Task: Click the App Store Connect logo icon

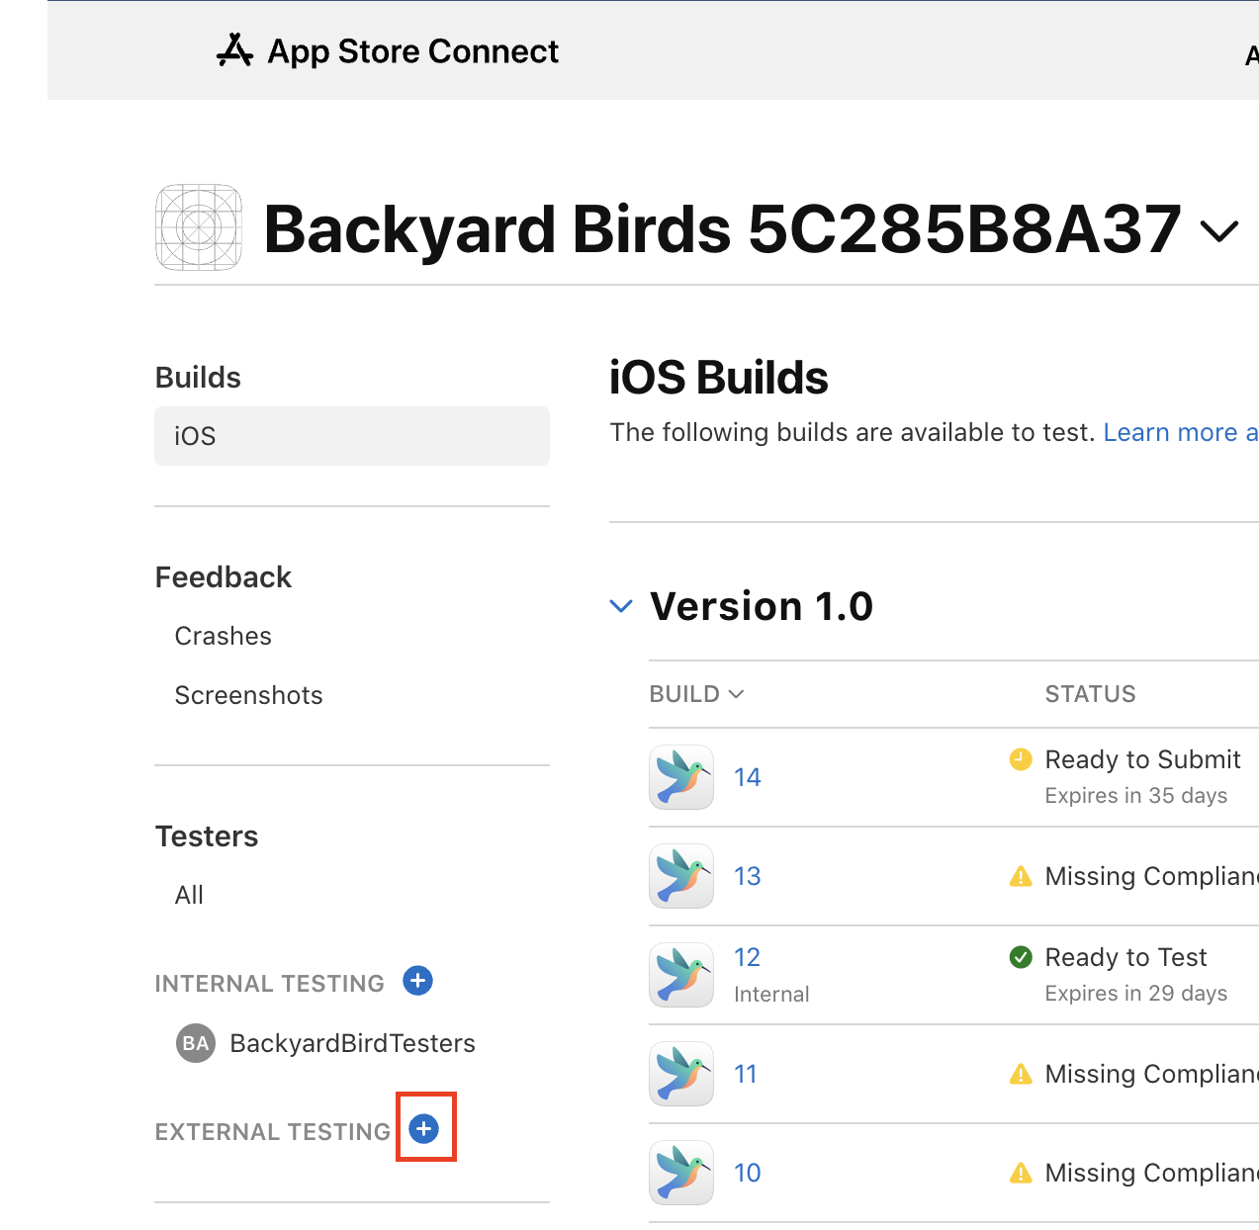Action: click(234, 50)
